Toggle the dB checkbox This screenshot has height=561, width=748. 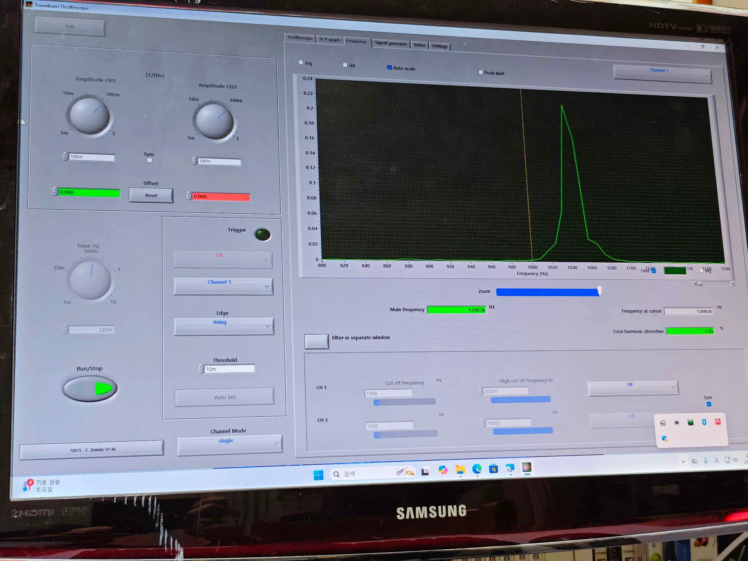(x=345, y=65)
